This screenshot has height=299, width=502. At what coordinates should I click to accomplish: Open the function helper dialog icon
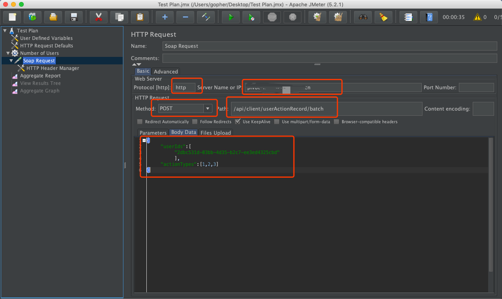point(408,17)
